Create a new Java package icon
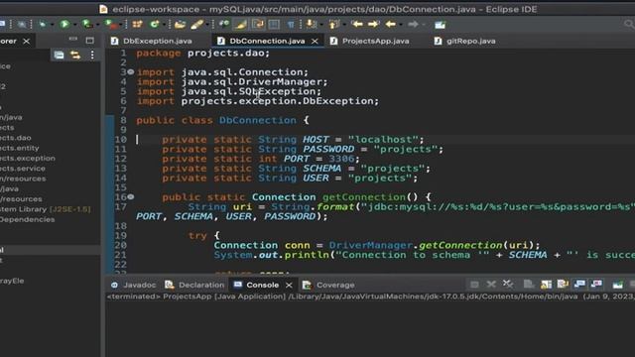 [x=137, y=24]
